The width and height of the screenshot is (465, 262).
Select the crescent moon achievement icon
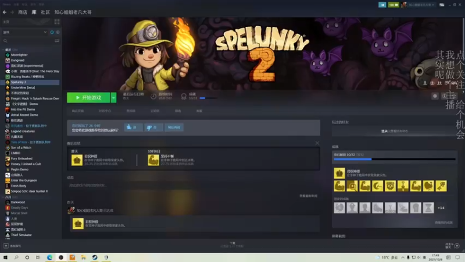[x=377, y=186]
